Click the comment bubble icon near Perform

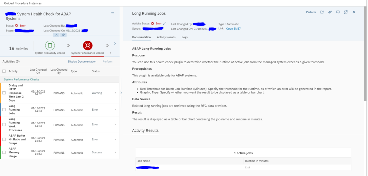[338, 12]
